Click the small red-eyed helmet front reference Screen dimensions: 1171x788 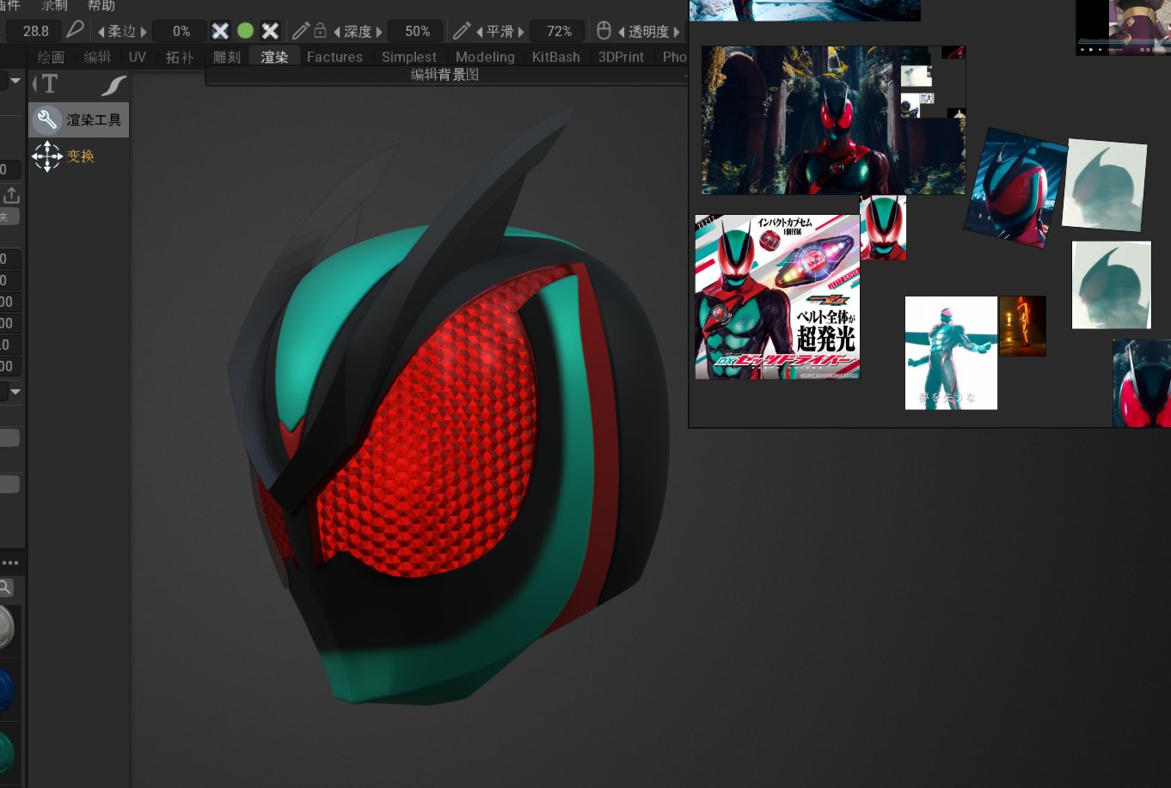tap(883, 228)
